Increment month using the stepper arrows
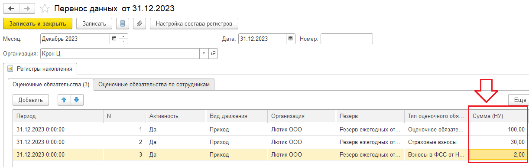Image resolution: width=529 pixels, height=167 pixels. tap(123, 36)
